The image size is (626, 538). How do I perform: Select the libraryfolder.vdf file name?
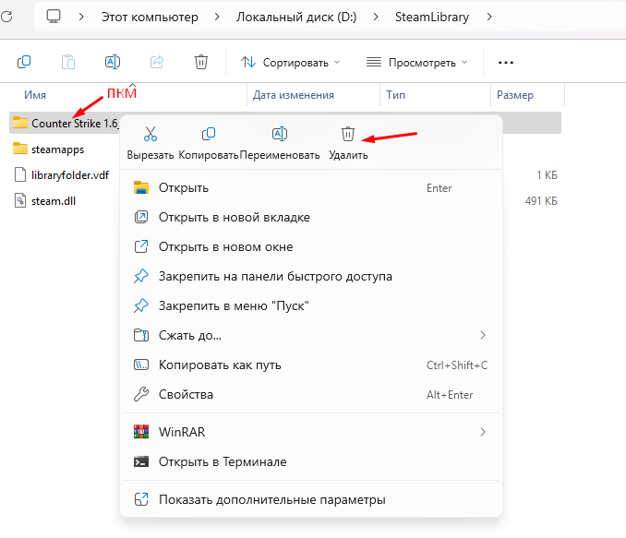tap(70, 174)
